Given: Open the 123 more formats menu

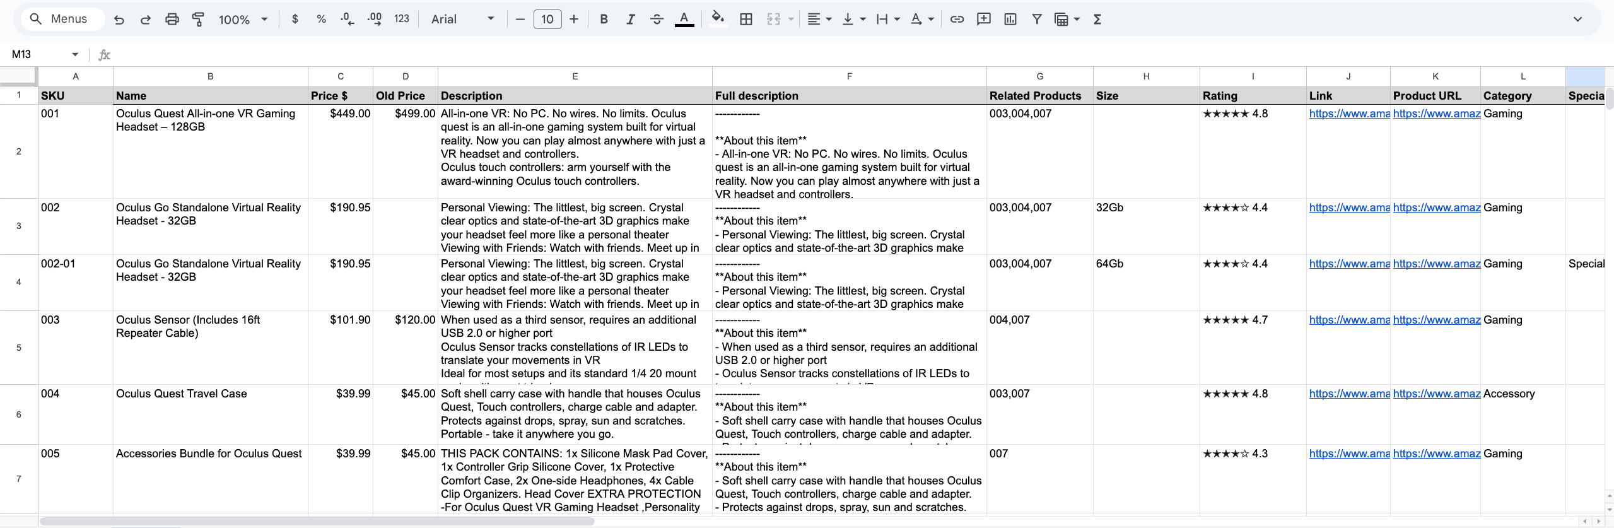Looking at the screenshot, I should tap(402, 20).
